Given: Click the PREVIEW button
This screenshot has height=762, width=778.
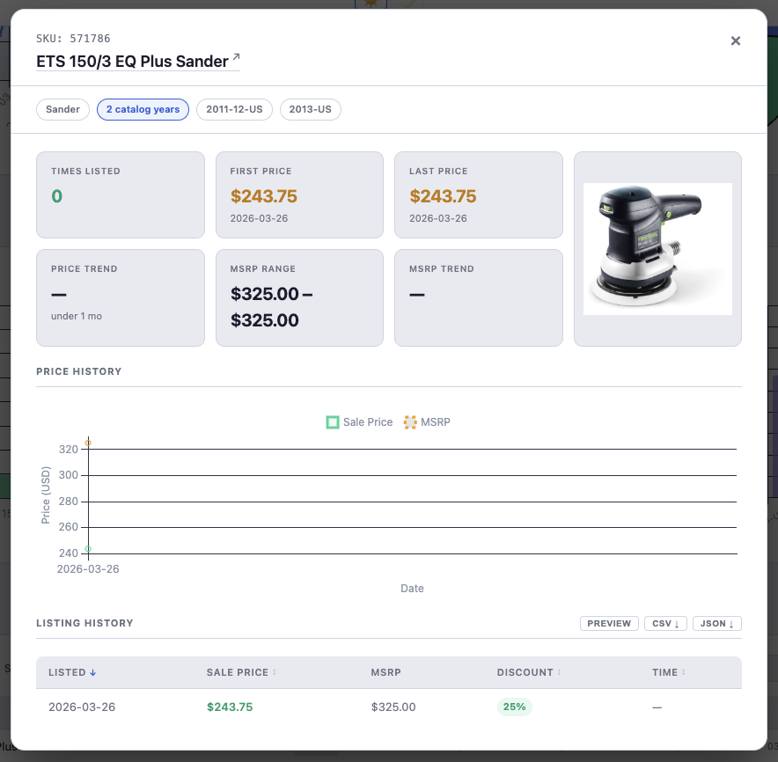Looking at the screenshot, I should point(609,623).
